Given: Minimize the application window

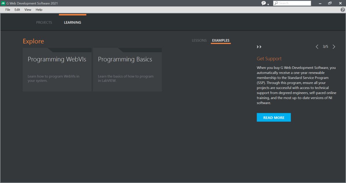Looking at the screenshot, I should point(320,3).
